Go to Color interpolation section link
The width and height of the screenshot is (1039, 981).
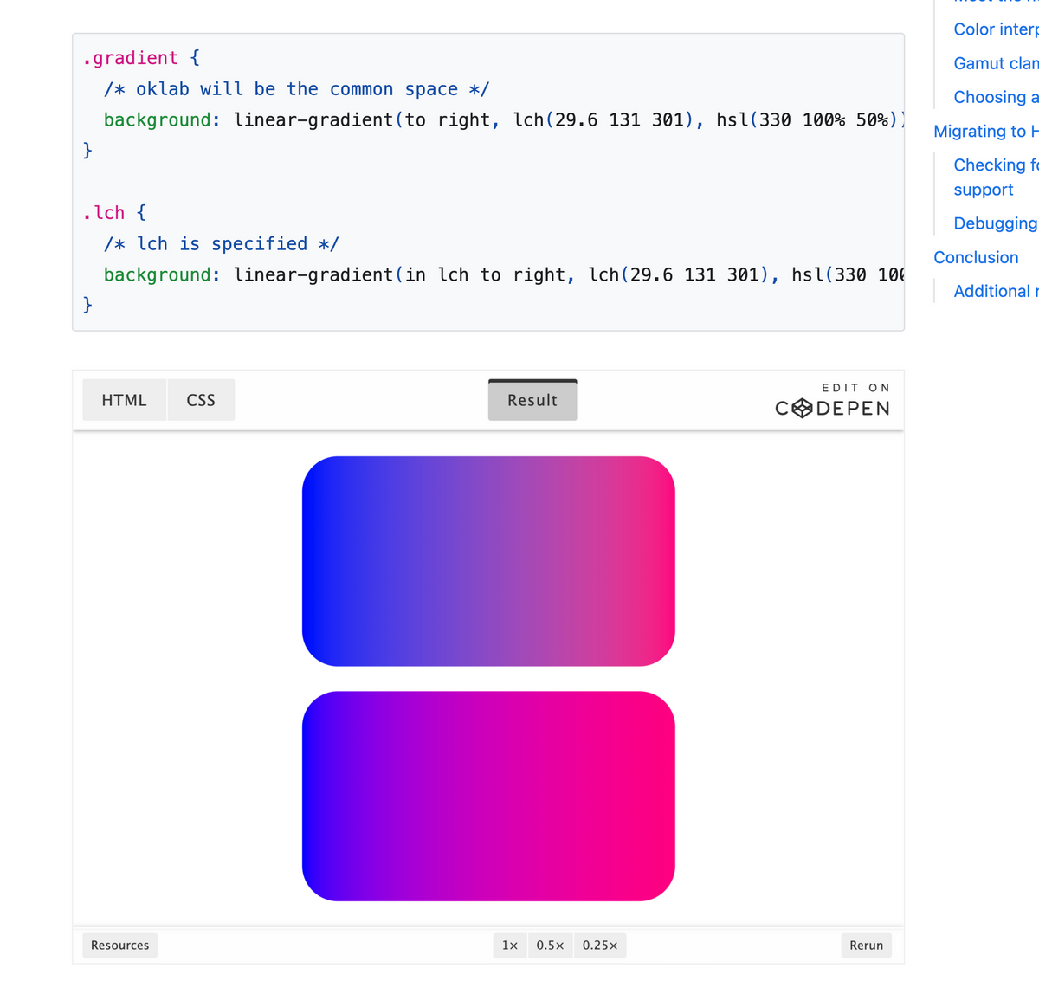tap(996, 29)
